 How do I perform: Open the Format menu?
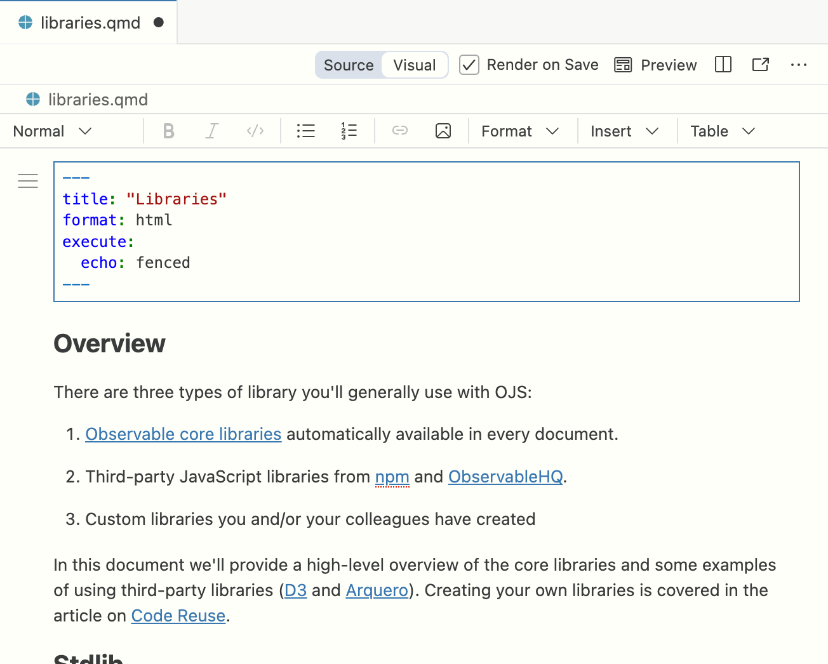(521, 131)
